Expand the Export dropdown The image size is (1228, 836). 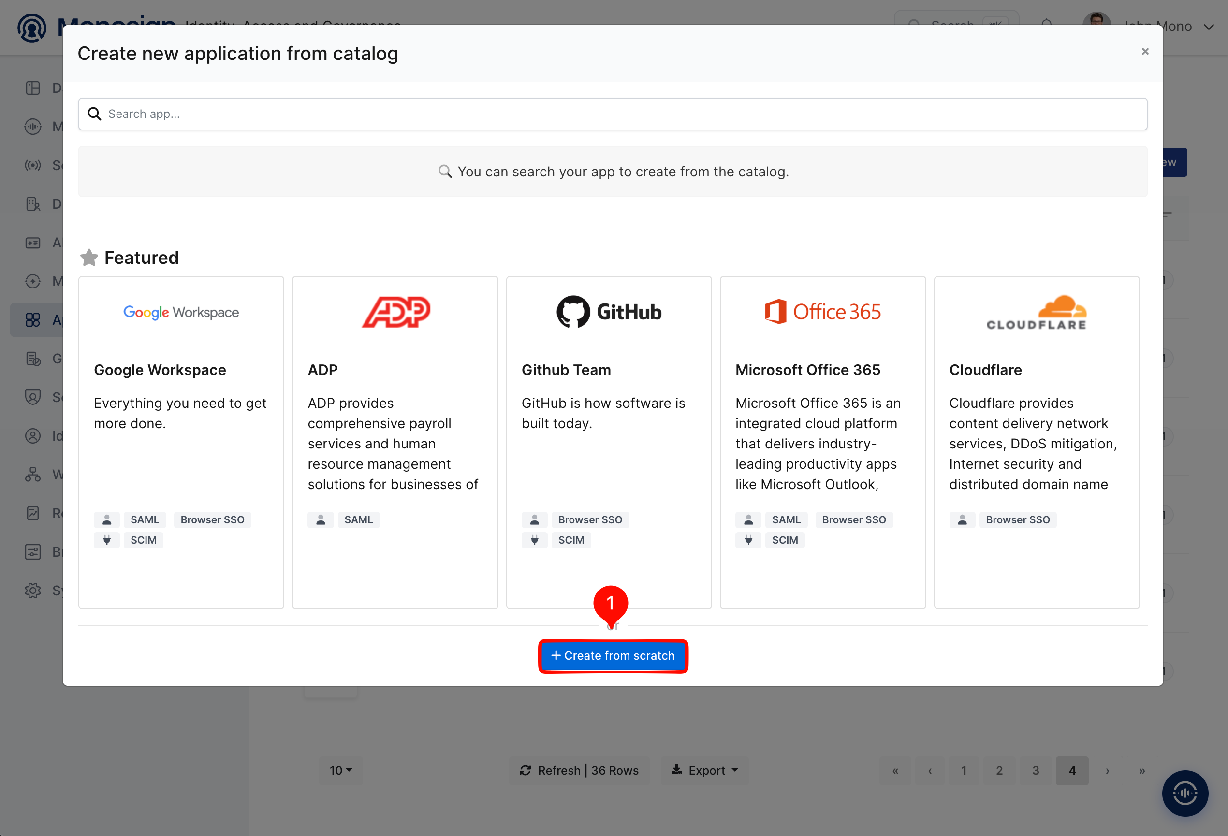click(704, 770)
